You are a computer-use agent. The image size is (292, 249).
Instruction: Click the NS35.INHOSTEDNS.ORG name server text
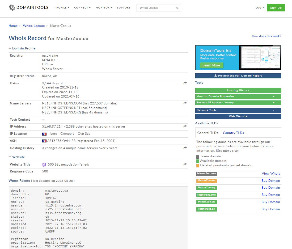point(62,112)
